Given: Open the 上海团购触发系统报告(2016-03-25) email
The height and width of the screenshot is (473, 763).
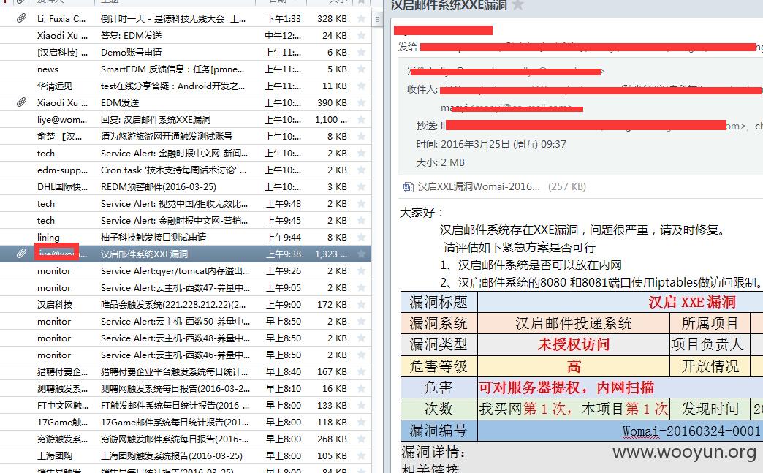Looking at the screenshot, I should pyautogui.click(x=186, y=455).
